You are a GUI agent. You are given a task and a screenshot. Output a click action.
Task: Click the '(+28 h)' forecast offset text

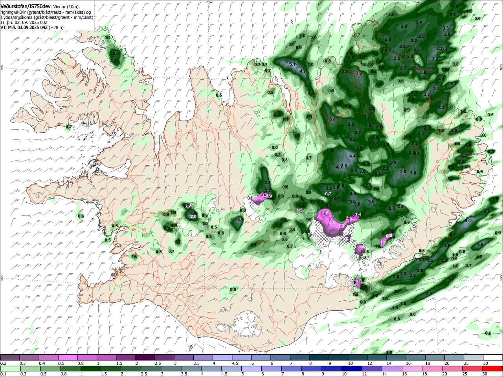click(56, 27)
